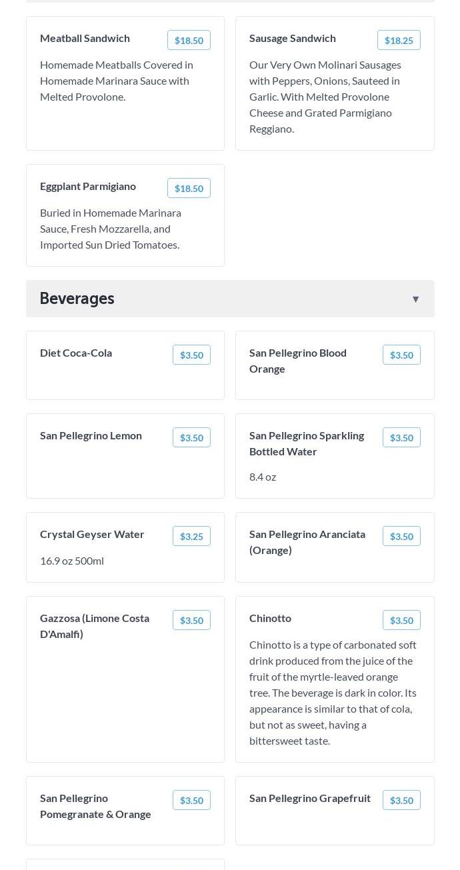Screen dimensions: 460x870
Task: Open the Chinotto item card title
Action: click(x=270, y=618)
